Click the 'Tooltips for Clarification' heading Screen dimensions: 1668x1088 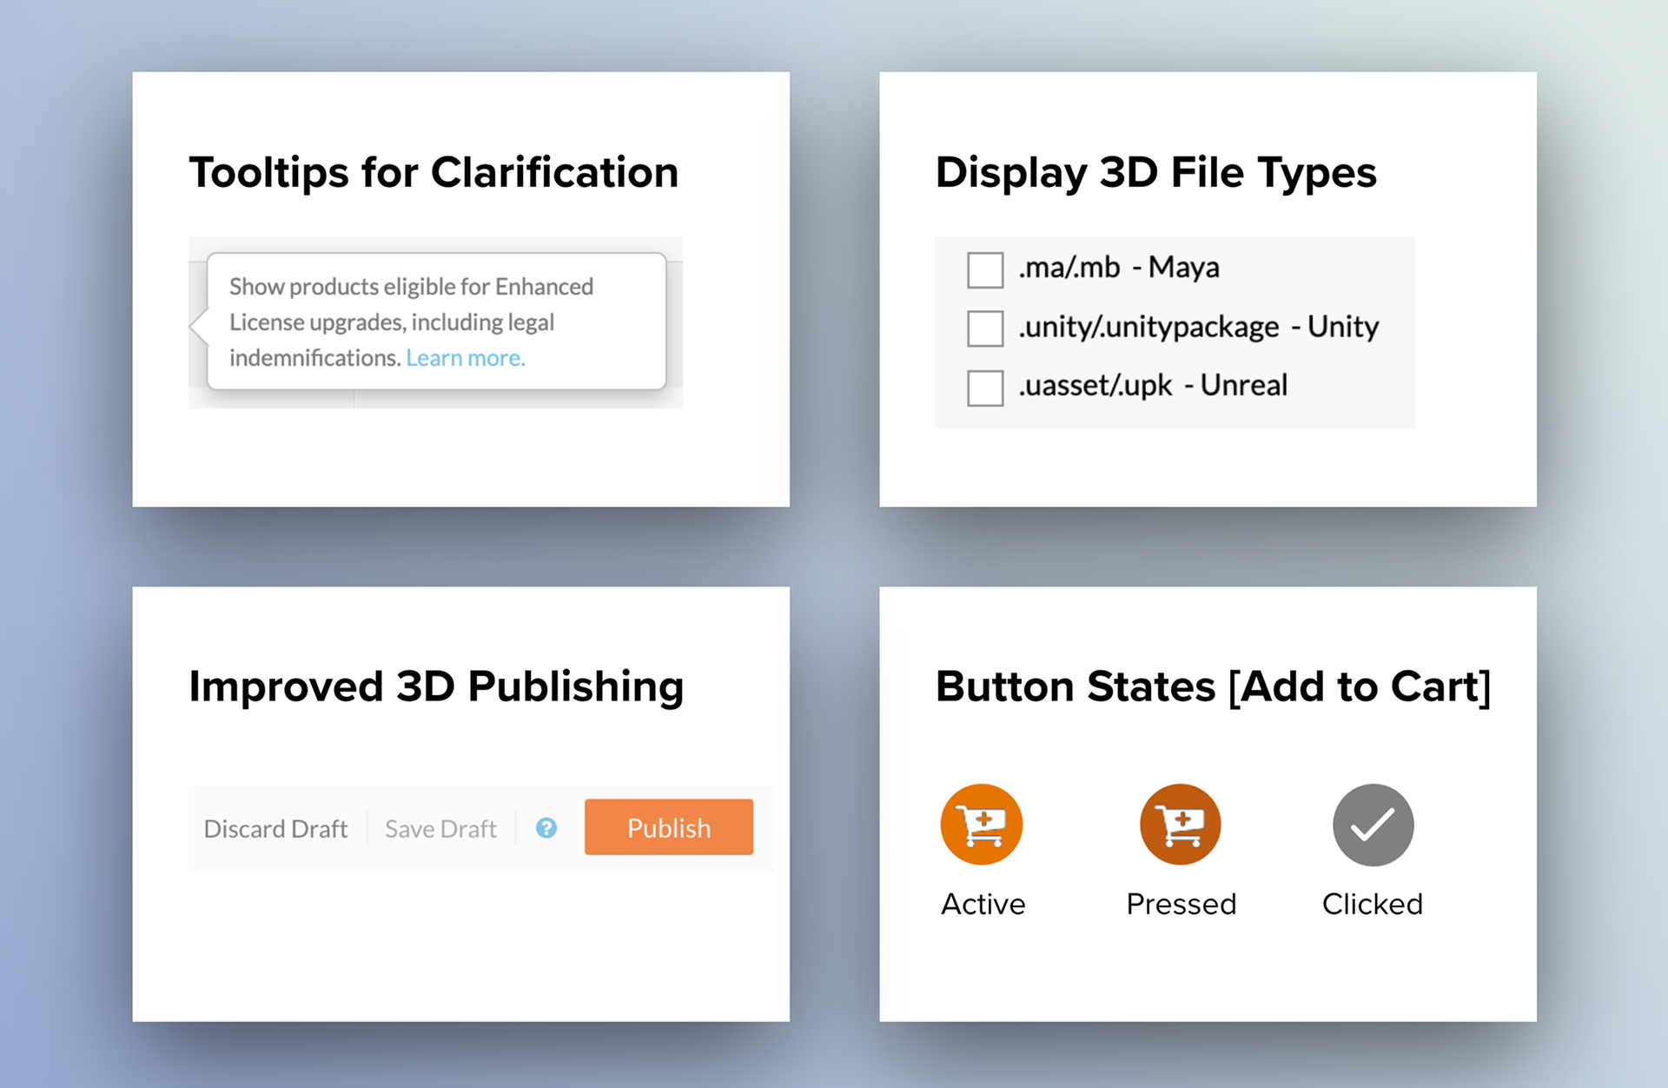434,172
